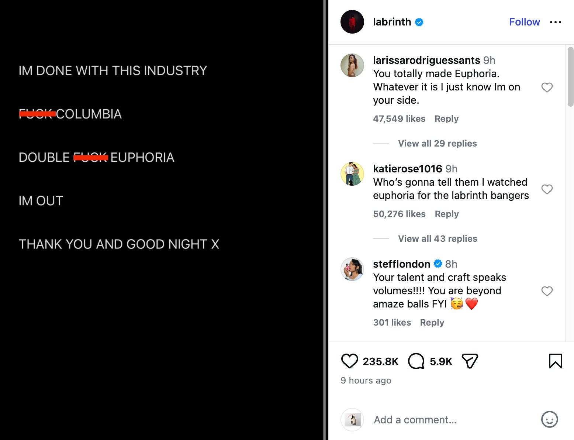Expand all 29 replies under the first comment
Image resolution: width=574 pixels, height=440 pixels.
437,143
